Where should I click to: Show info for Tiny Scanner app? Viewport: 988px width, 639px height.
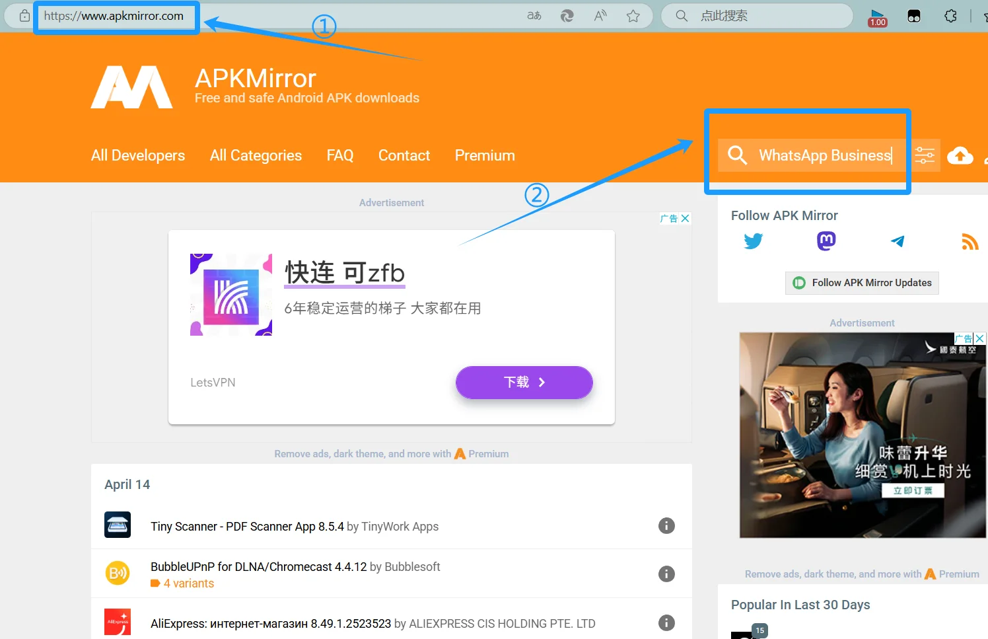[x=666, y=525]
